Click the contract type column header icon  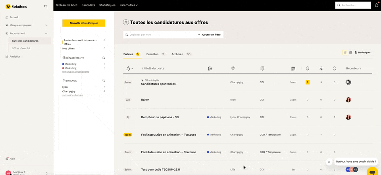point(262,68)
